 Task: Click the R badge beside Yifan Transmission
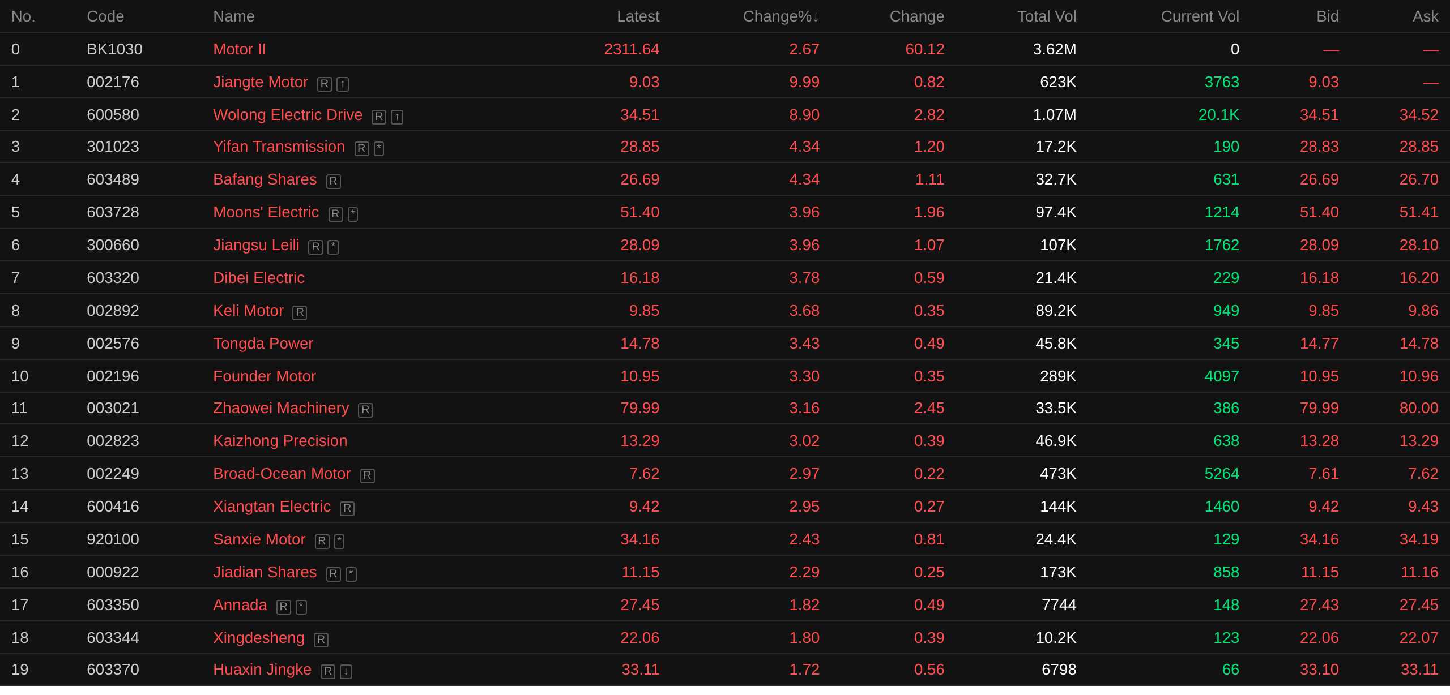click(362, 148)
